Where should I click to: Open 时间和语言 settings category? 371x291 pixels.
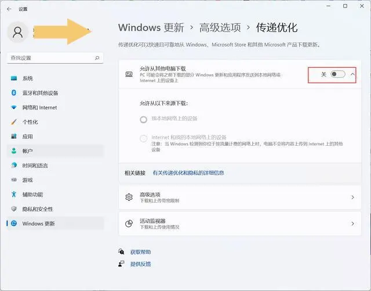coord(56,165)
